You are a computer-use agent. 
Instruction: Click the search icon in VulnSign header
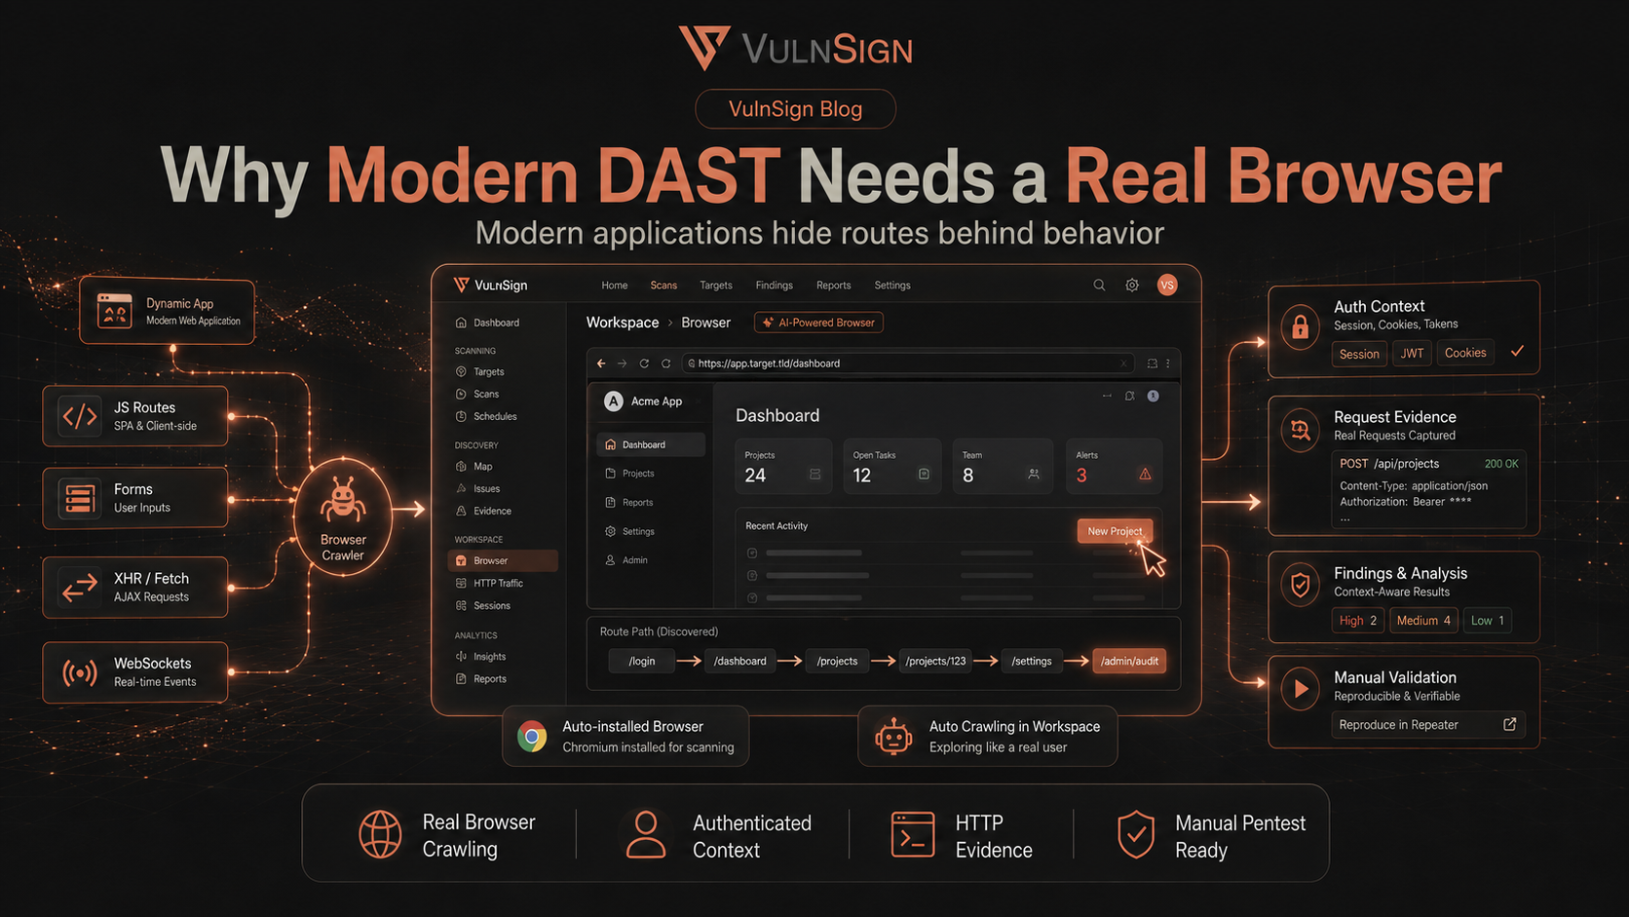tap(1099, 286)
